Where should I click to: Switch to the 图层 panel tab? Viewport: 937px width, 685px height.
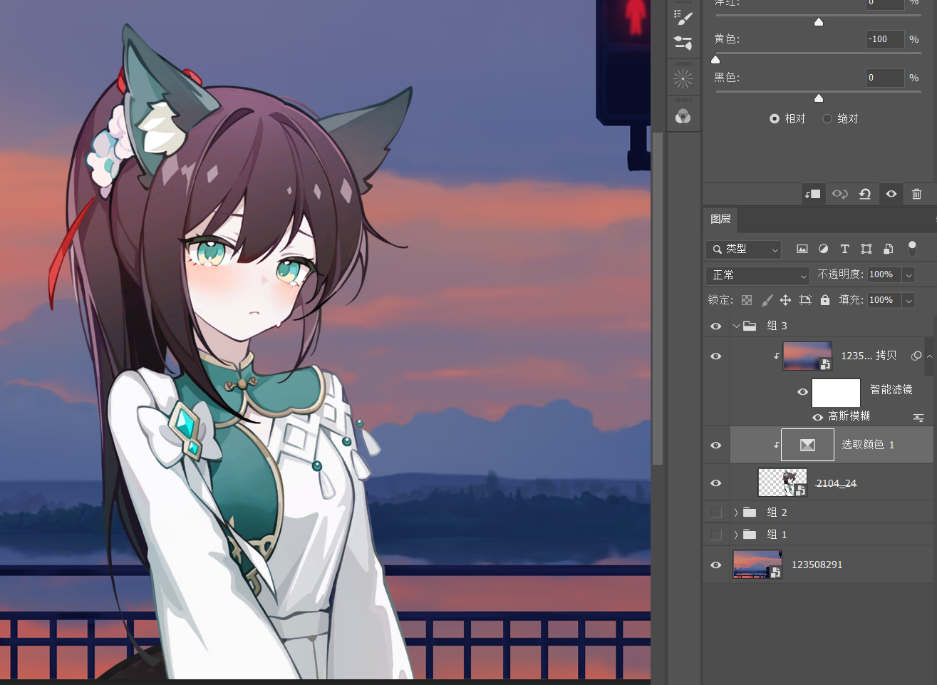(720, 220)
